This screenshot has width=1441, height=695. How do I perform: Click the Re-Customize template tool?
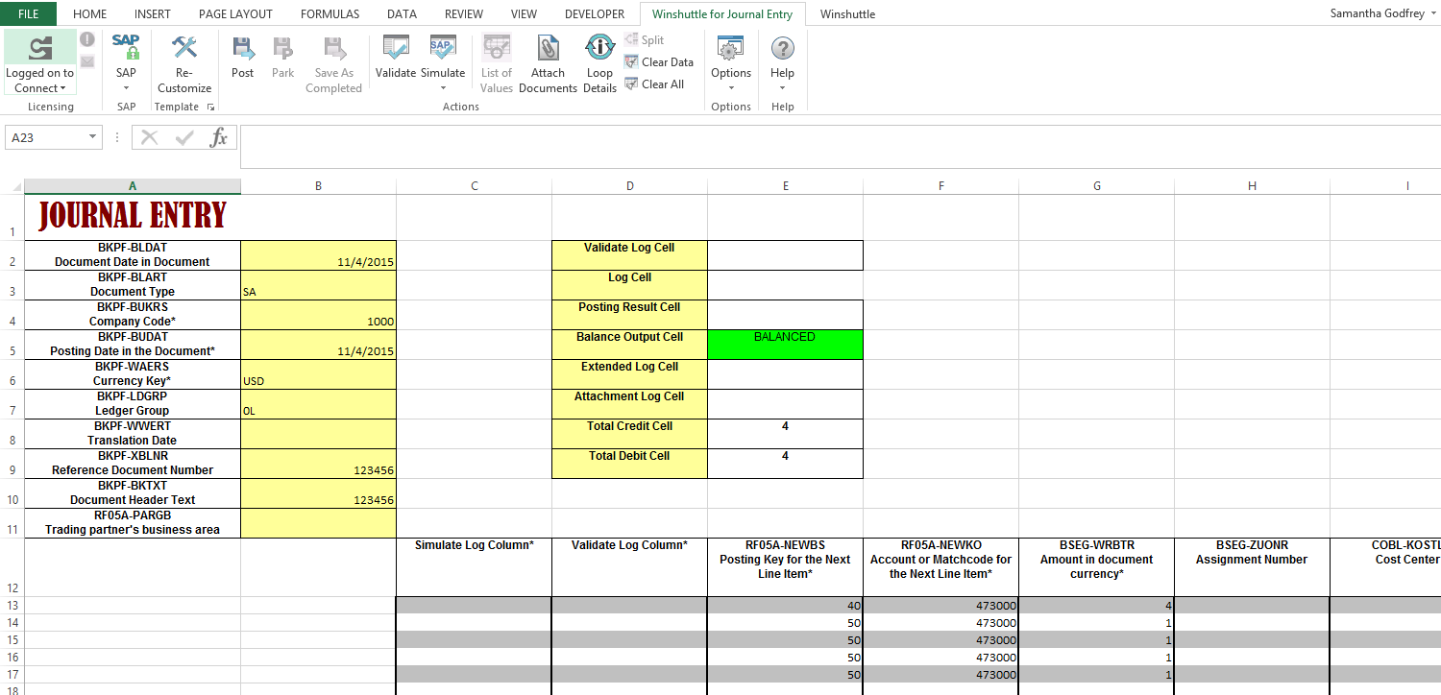184,63
